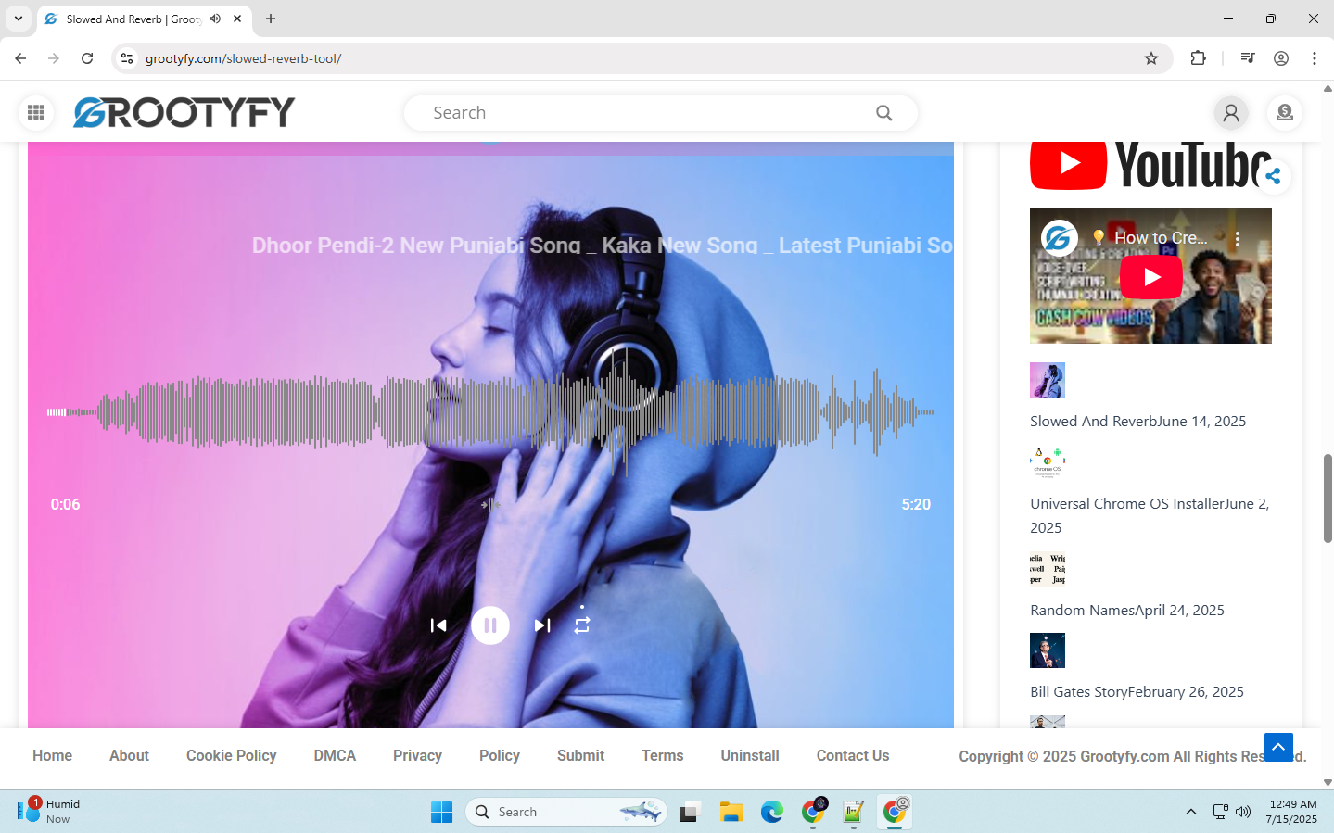The height and width of the screenshot is (833, 1334).
Task: Open the Chrome three-dot menu
Action: tap(1314, 58)
